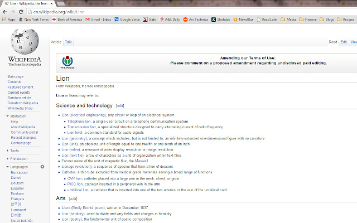
Task: Open the Help sidebar link
Action: pyautogui.click(x=15, y=122)
